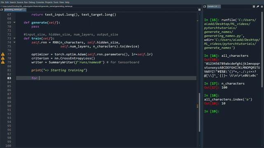Click the runfile command in In [15]
The image size is (264, 148).
tap(232, 34)
